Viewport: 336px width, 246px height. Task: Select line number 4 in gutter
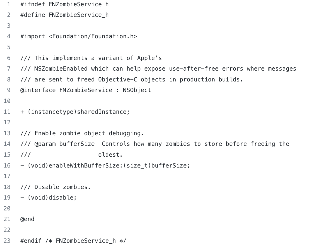pos(9,36)
